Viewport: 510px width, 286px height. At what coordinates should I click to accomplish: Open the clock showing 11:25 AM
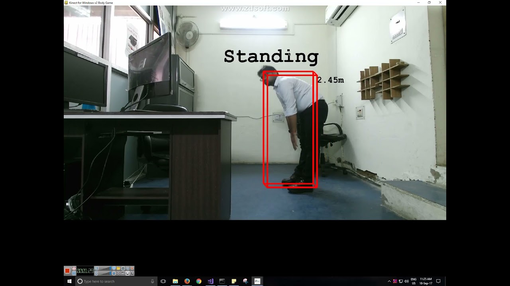426,281
